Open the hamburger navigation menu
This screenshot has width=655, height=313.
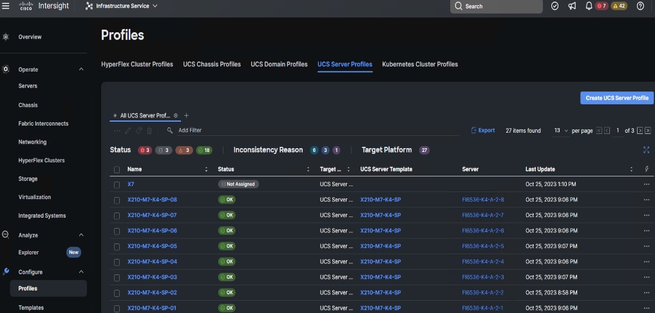(6, 6)
